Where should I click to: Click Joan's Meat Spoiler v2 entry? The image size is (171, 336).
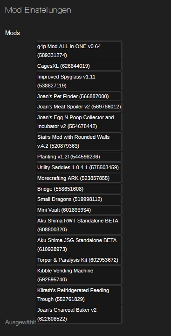tap(79, 107)
